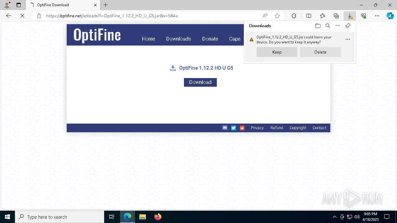Open Edge Settings and more menu
The width and height of the screenshot is (397, 223).
click(377, 16)
